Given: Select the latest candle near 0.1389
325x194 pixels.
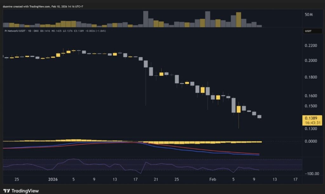Looking at the screenshot, I should (259, 116).
